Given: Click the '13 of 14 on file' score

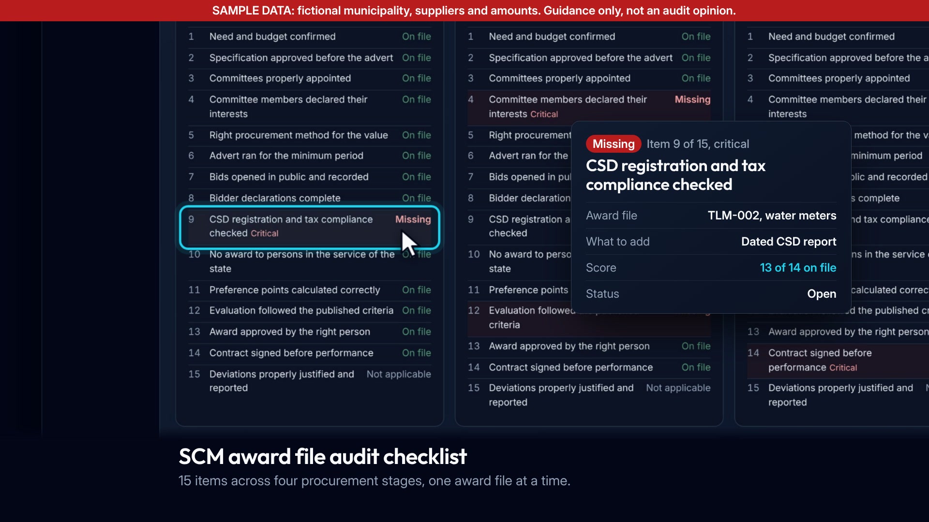Looking at the screenshot, I should click(798, 268).
